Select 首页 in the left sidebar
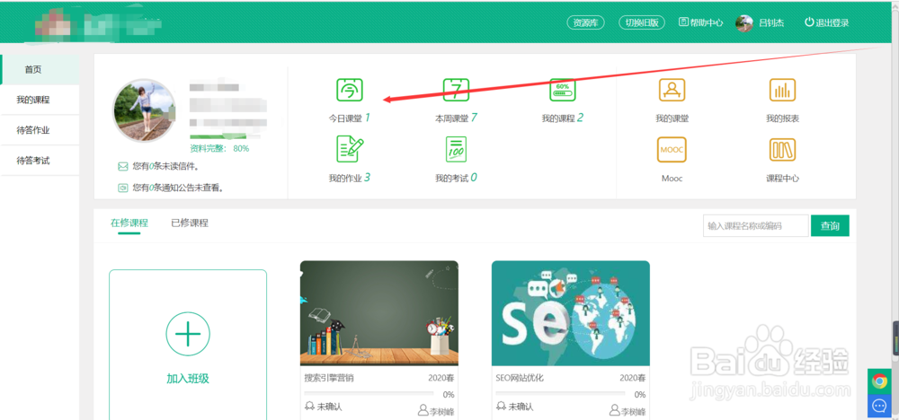Image resolution: width=899 pixels, height=420 pixels. pyautogui.click(x=40, y=70)
